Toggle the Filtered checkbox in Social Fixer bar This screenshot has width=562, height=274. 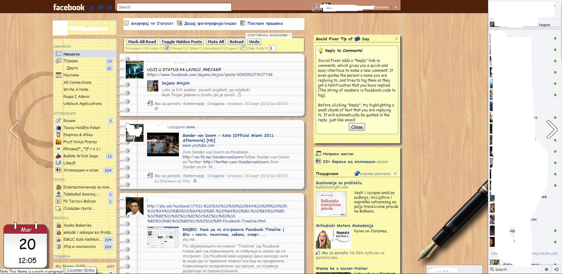(x=167, y=48)
